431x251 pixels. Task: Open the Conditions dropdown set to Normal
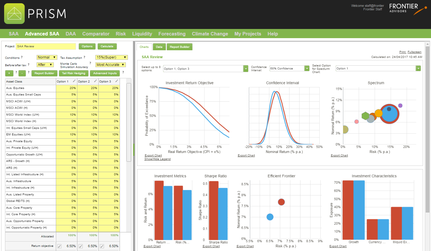47,57
